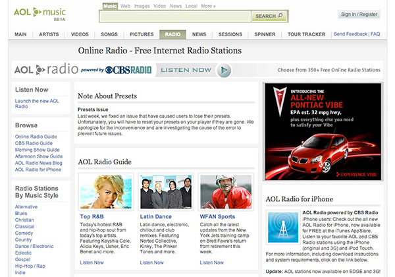Open the Latin Dance station title
The width and height of the screenshot is (395, 277).
155,216
